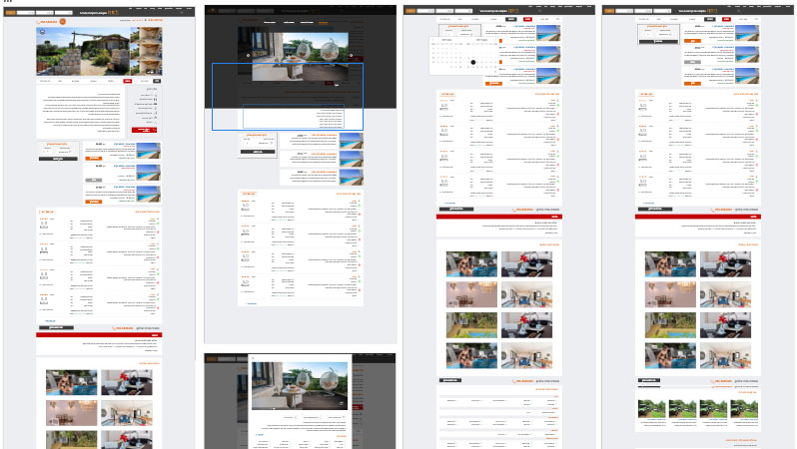Open top-right hanging-chair photo in fourth page gallery
The height and width of the screenshot is (449, 797).
tap(724, 264)
